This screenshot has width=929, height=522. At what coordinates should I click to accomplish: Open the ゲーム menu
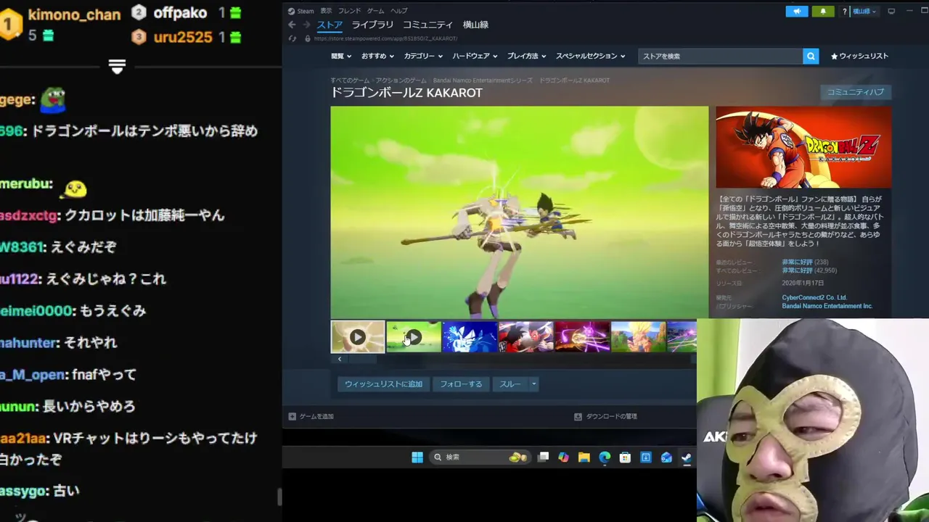[x=375, y=11]
